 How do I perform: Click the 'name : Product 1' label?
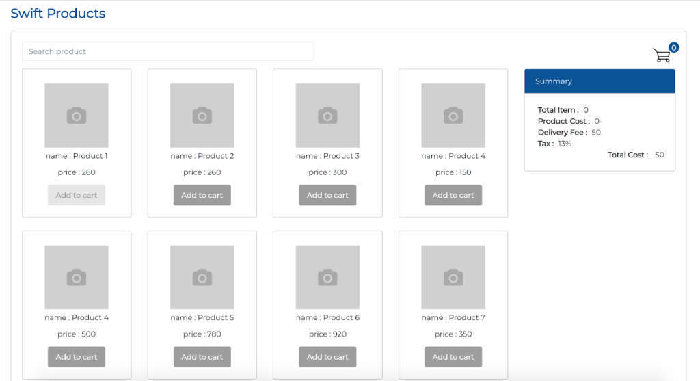[77, 156]
